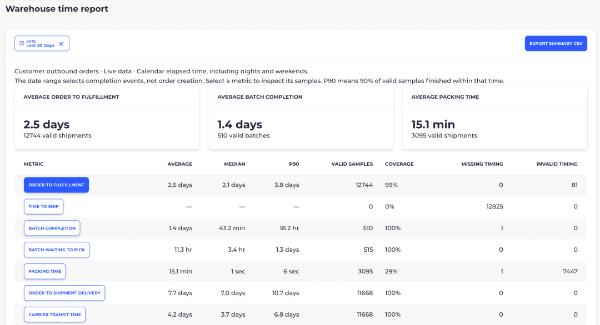Click the 43.2 min median value
Screen dimensions: 600x325
coord(232,228)
